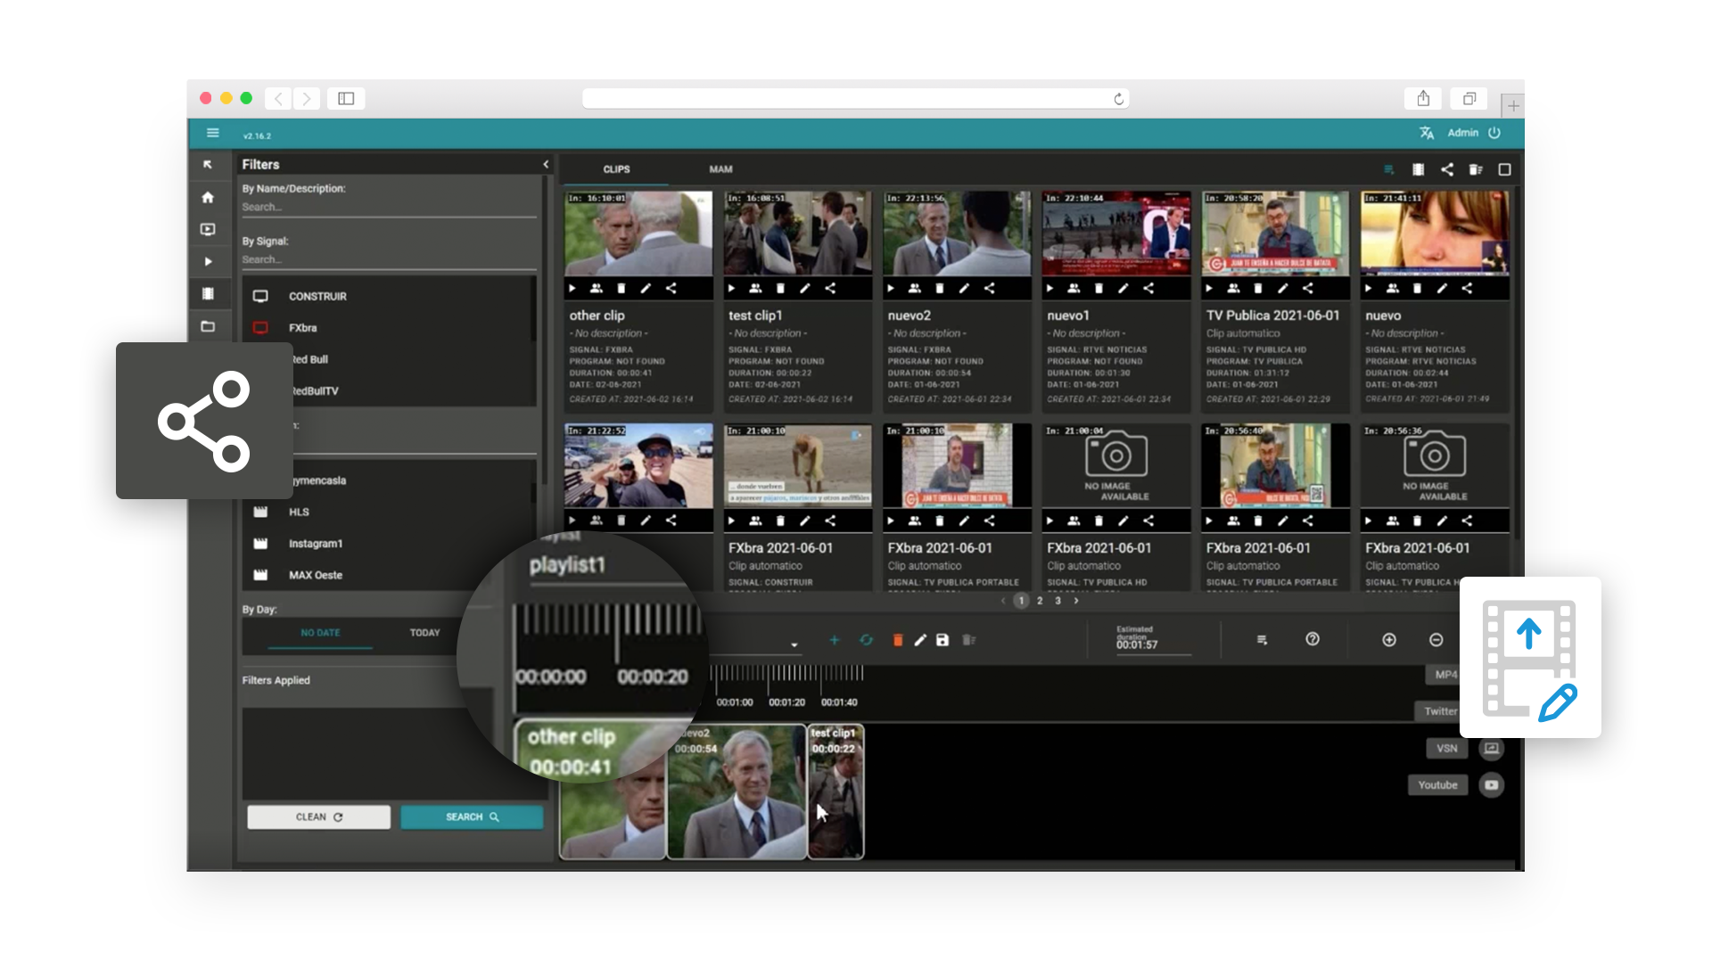Click the VSN round screen icon
The width and height of the screenshot is (1712, 968).
1492,749
